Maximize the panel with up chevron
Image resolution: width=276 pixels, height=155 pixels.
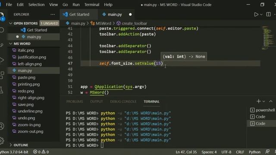click(x=271, y=101)
